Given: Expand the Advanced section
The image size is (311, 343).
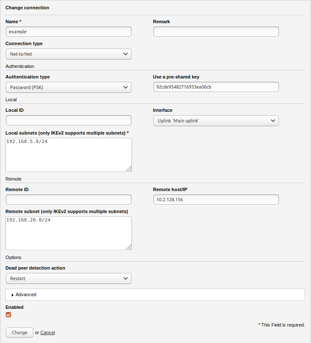Looking at the screenshot, I should (26, 294).
